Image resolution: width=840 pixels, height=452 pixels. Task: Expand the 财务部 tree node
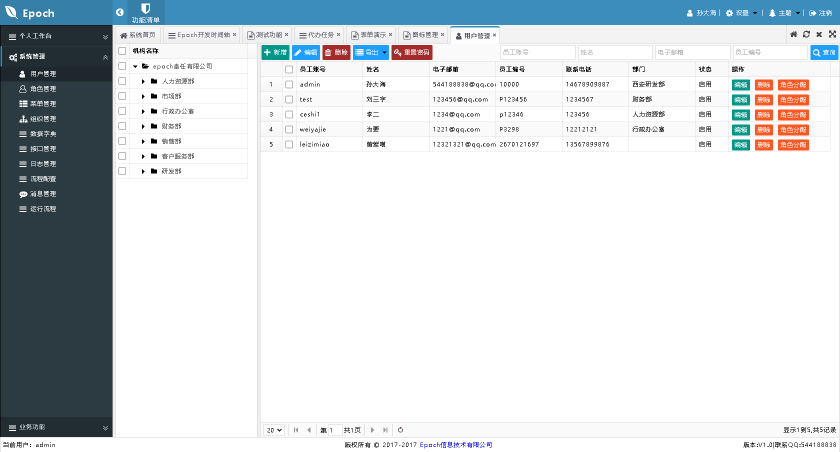pos(143,126)
